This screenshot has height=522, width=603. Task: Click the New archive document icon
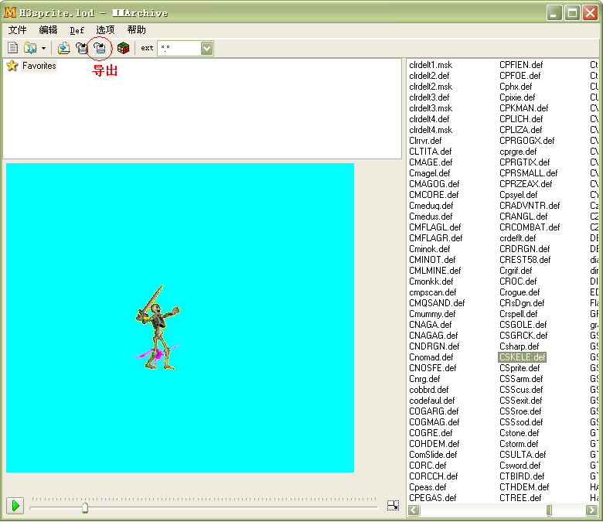pyautogui.click(x=12, y=48)
